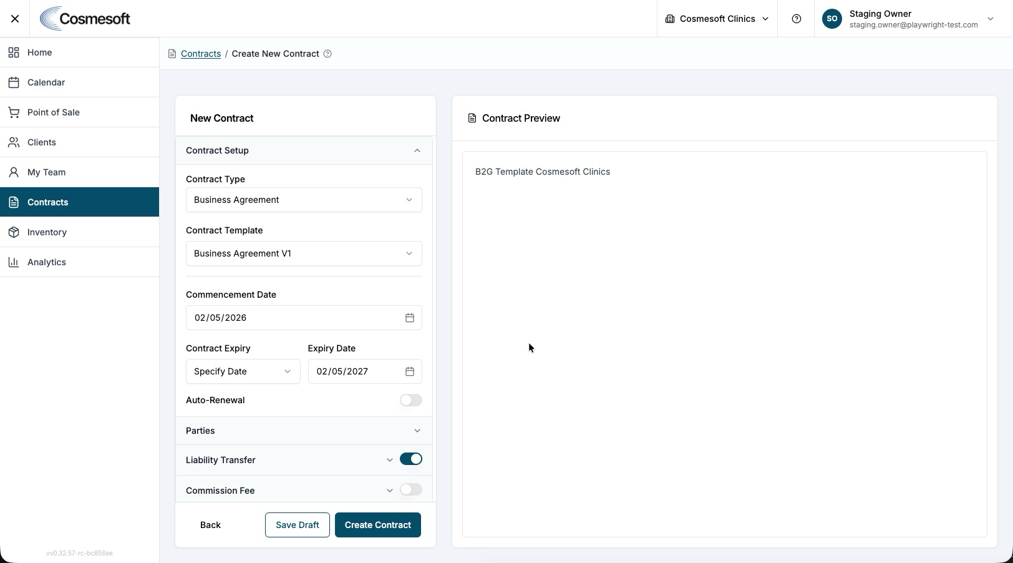Open the help question mark icon in the header
Image resolution: width=1013 pixels, height=563 pixels.
pyautogui.click(x=797, y=19)
